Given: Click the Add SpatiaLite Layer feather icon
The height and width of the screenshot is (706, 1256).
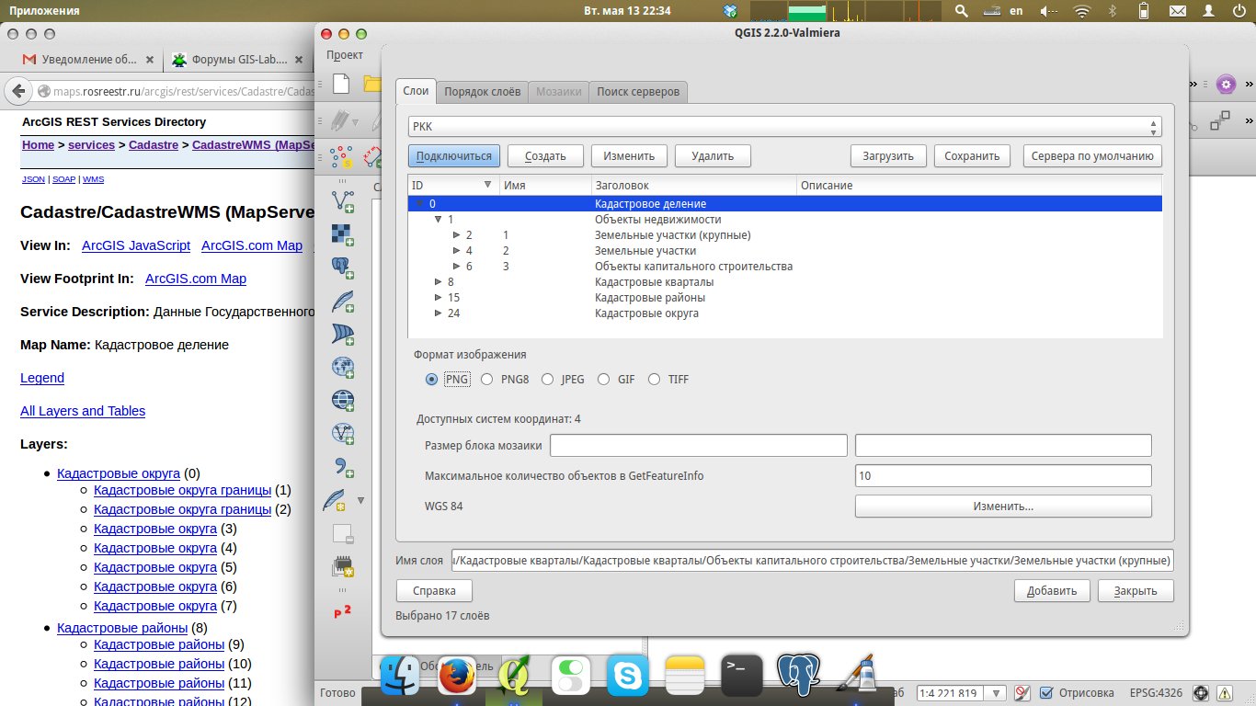Looking at the screenshot, I should [343, 301].
